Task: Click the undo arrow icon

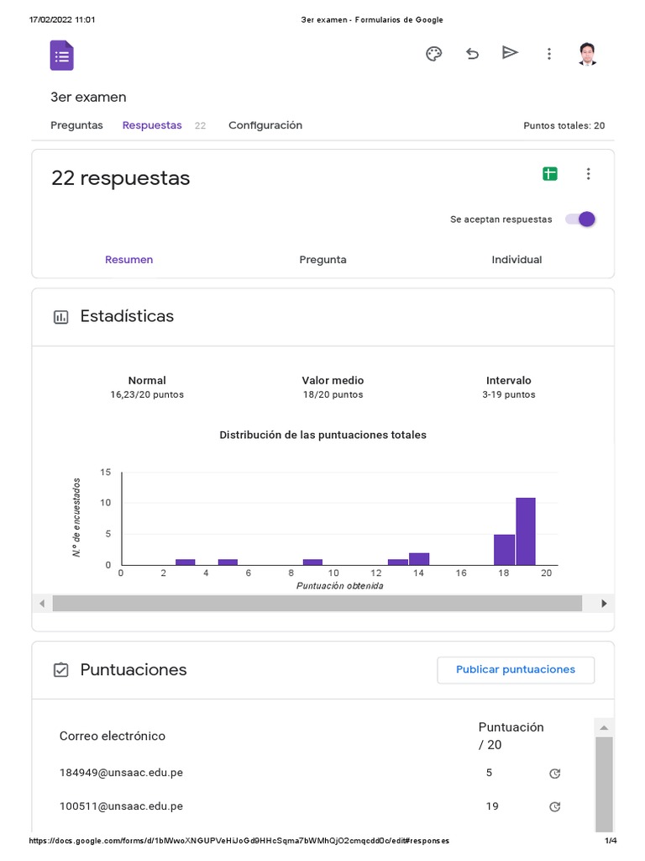Action: point(472,54)
